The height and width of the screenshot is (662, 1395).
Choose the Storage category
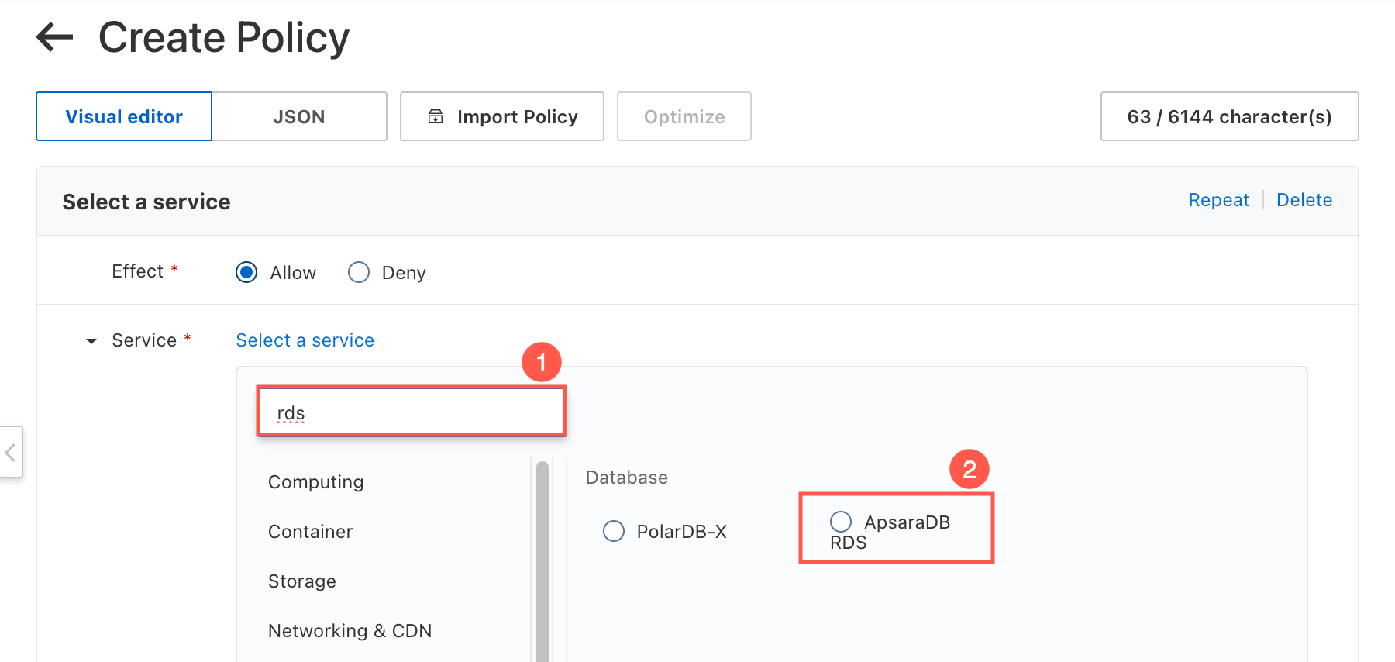302,581
